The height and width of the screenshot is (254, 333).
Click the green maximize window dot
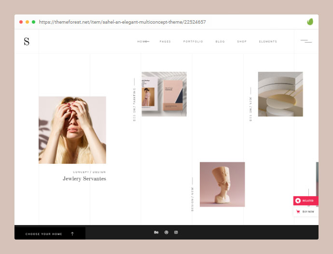pyautogui.click(x=34, y=22)
